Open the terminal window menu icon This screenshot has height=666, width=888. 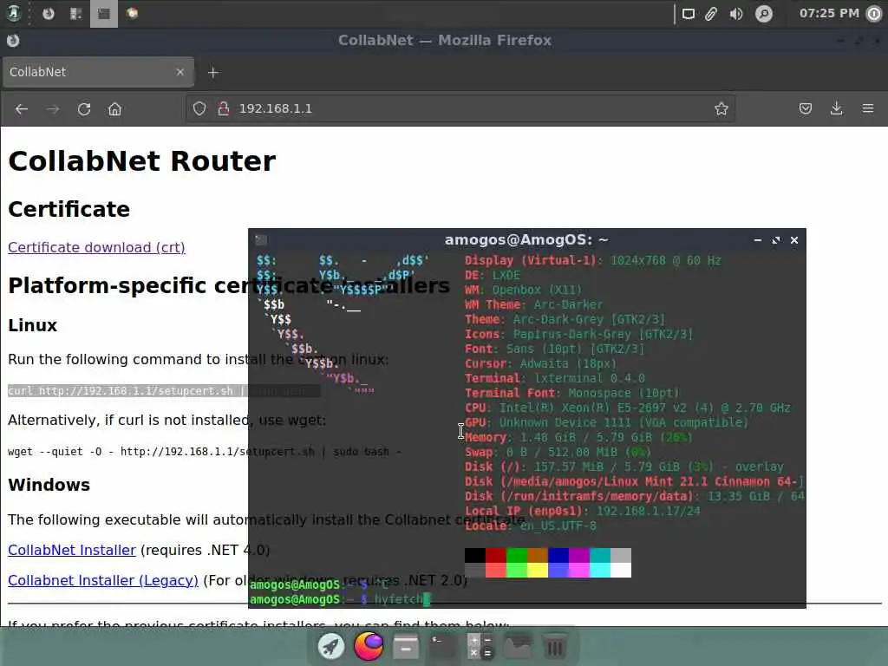261,240
